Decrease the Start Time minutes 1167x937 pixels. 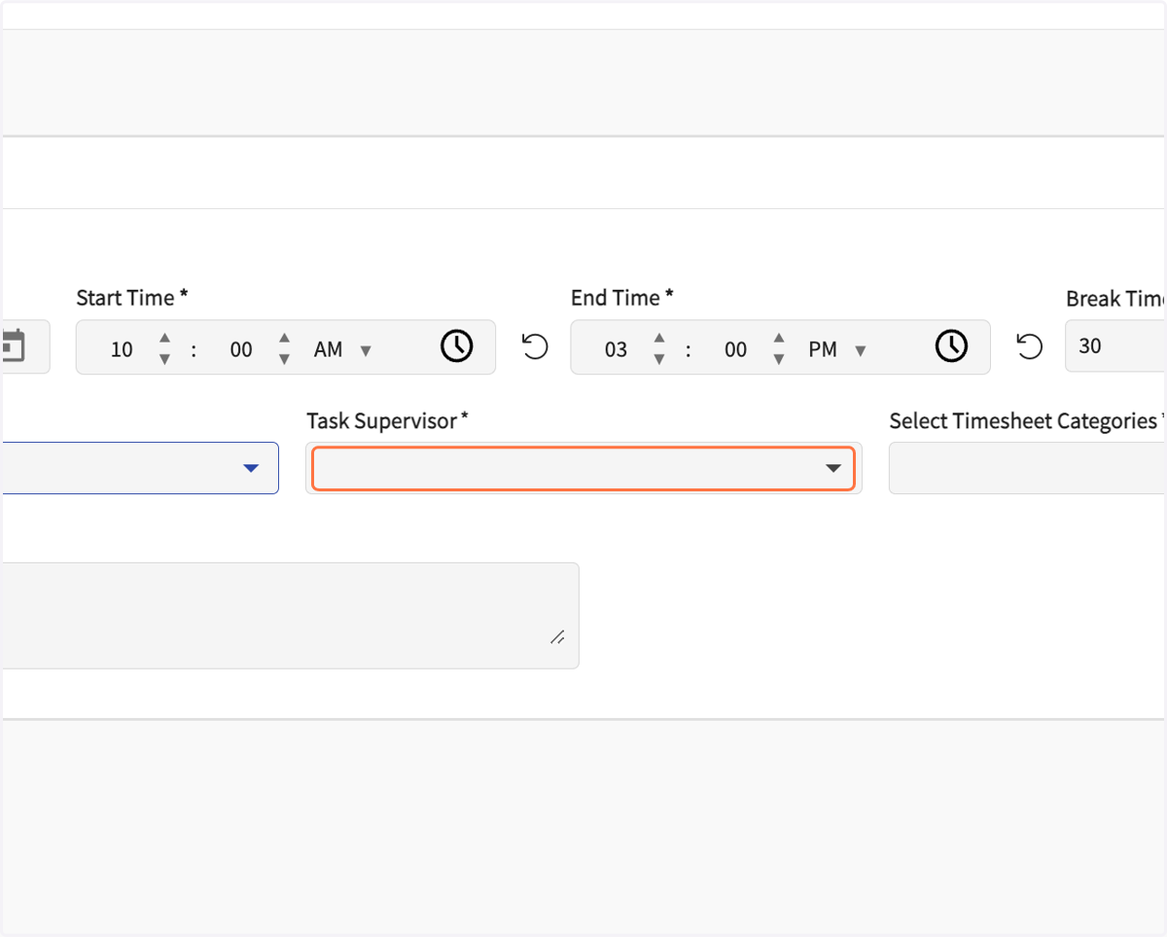[x=284, y=359]
